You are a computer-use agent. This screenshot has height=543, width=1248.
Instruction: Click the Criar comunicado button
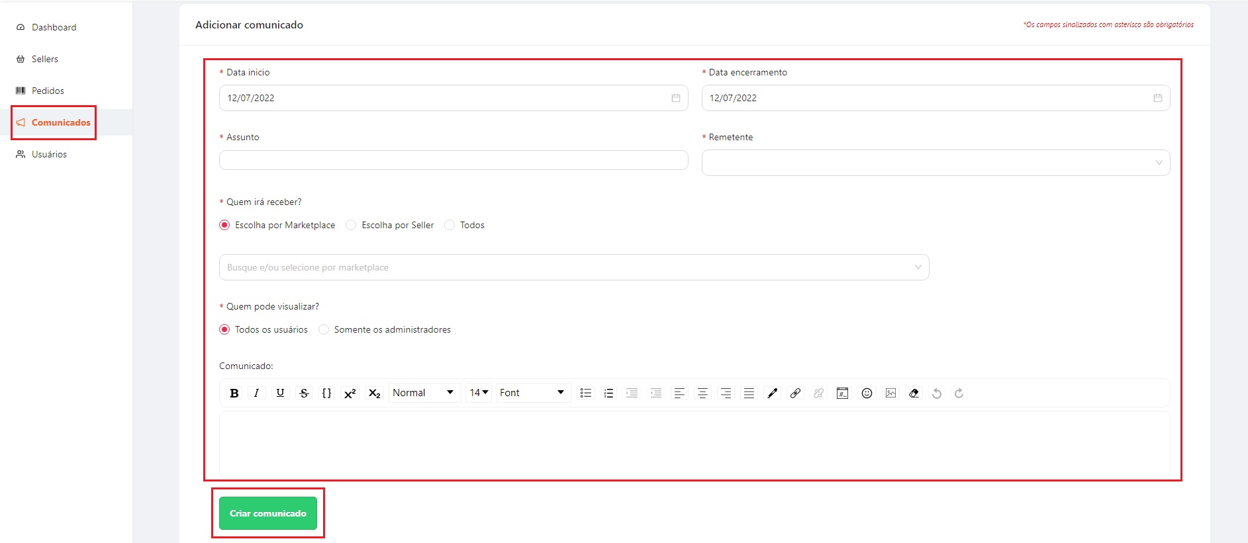coord(268,513)
